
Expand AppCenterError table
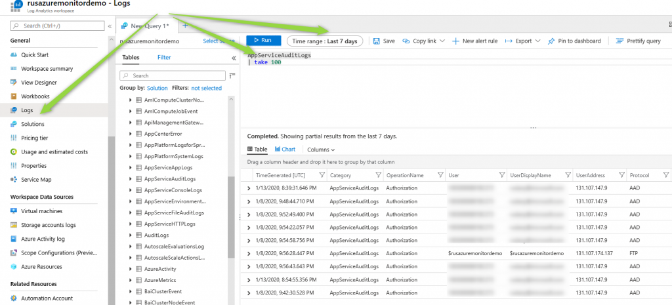(131, 134)
